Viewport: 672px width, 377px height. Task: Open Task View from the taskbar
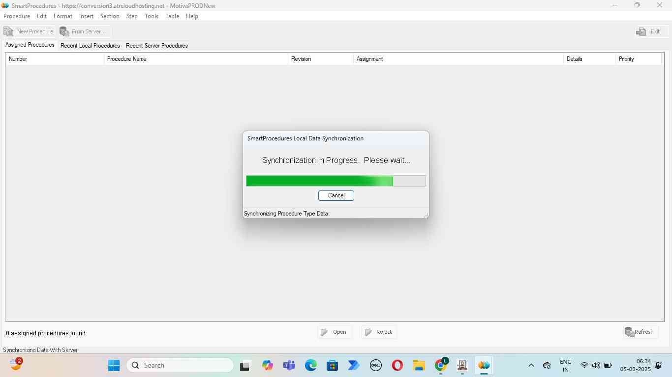pos(245,365)
